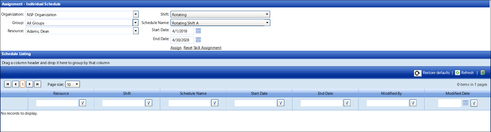491x132 pixels.
Task: Click the Start Date filter text box
Action: [255, 103]
